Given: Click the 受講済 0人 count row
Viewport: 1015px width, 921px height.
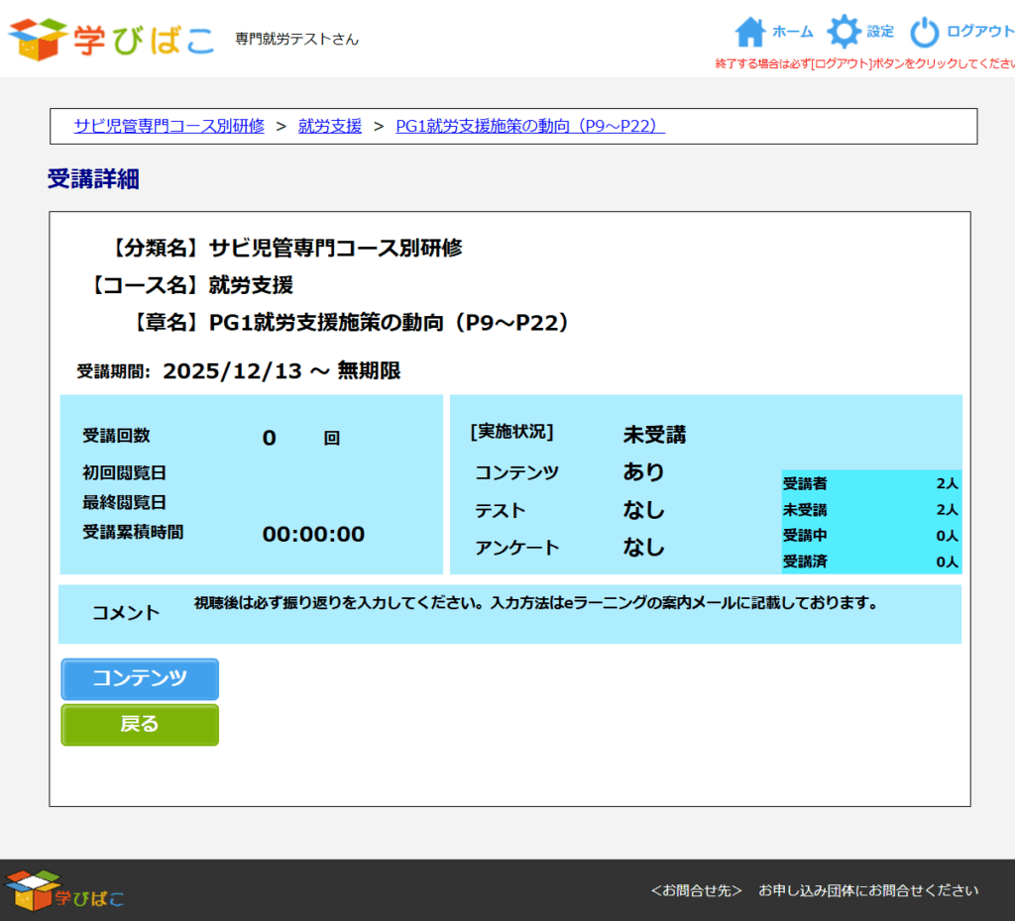Looking at the screenshot, I should (x=870, y=562).
